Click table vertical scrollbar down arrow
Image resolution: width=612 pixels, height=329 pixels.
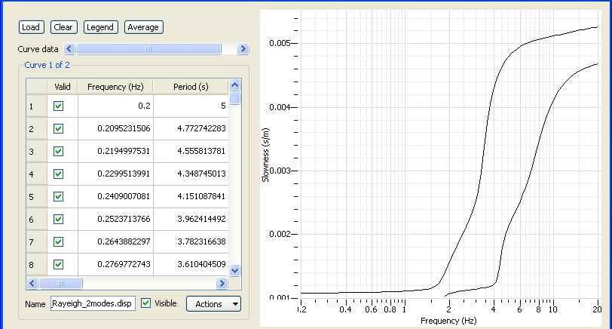(x=234, y=270)
